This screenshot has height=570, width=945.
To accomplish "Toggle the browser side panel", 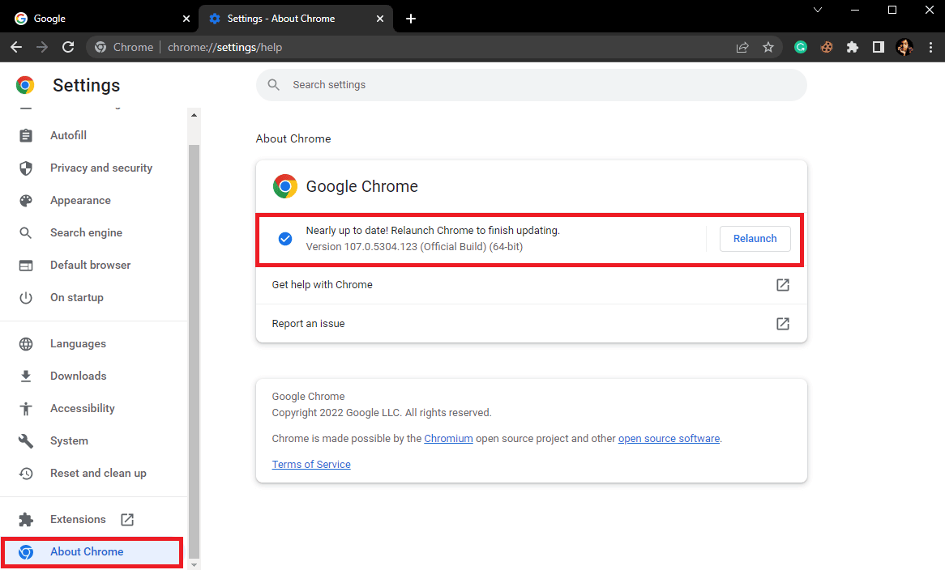I will pos(878,47).
